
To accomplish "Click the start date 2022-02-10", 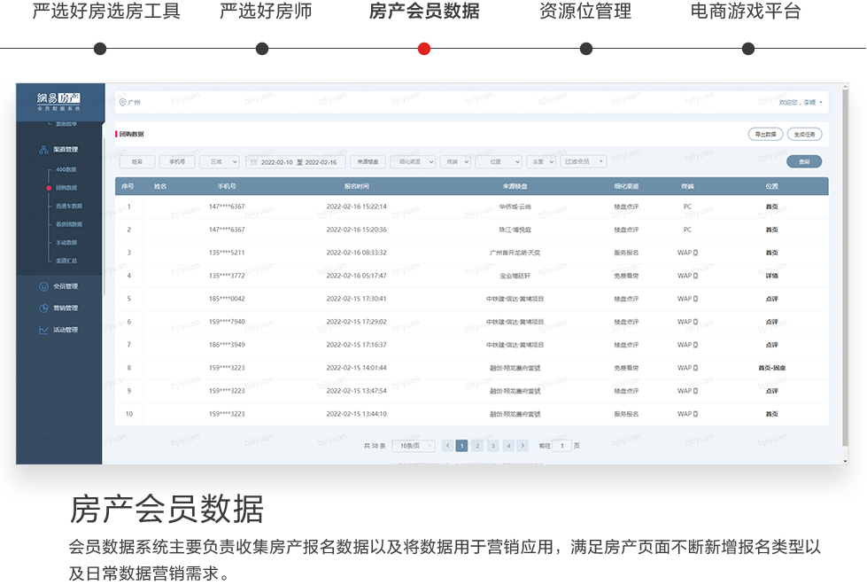I will click(276, 162).
